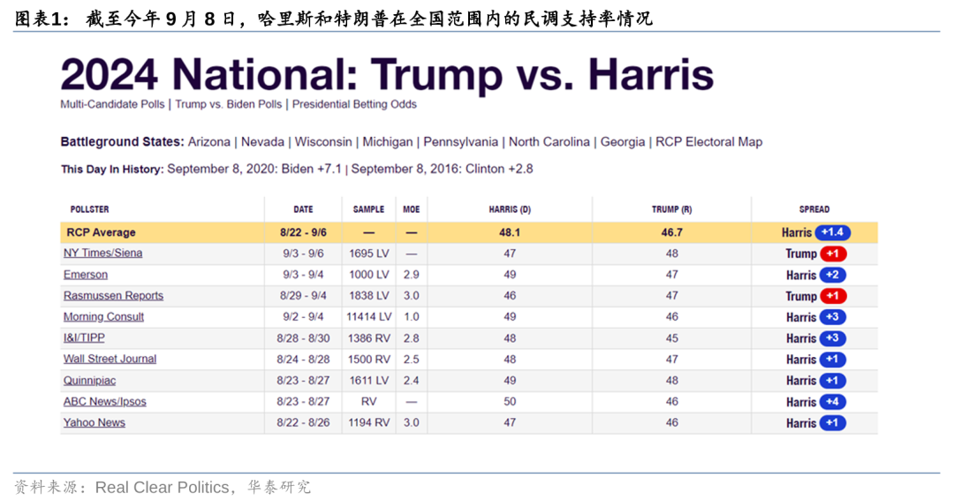Open the RCP Electoral Map link
954x501 pixels.
tap(708, 142)
